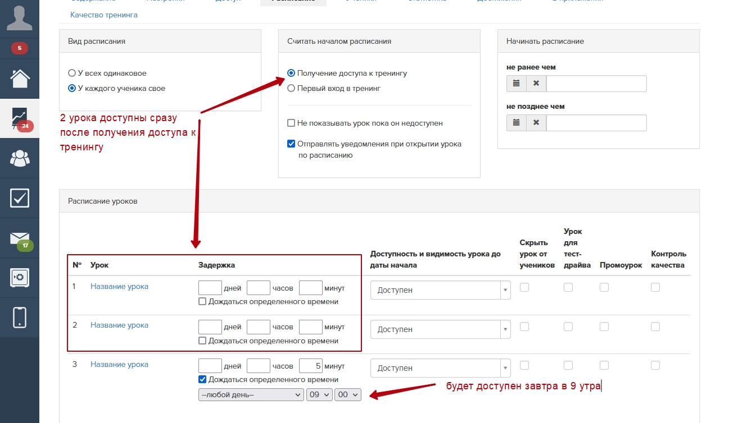
Task: Check "Дождаться определенного времени" for lesson 1
Action: pos(202,302)
